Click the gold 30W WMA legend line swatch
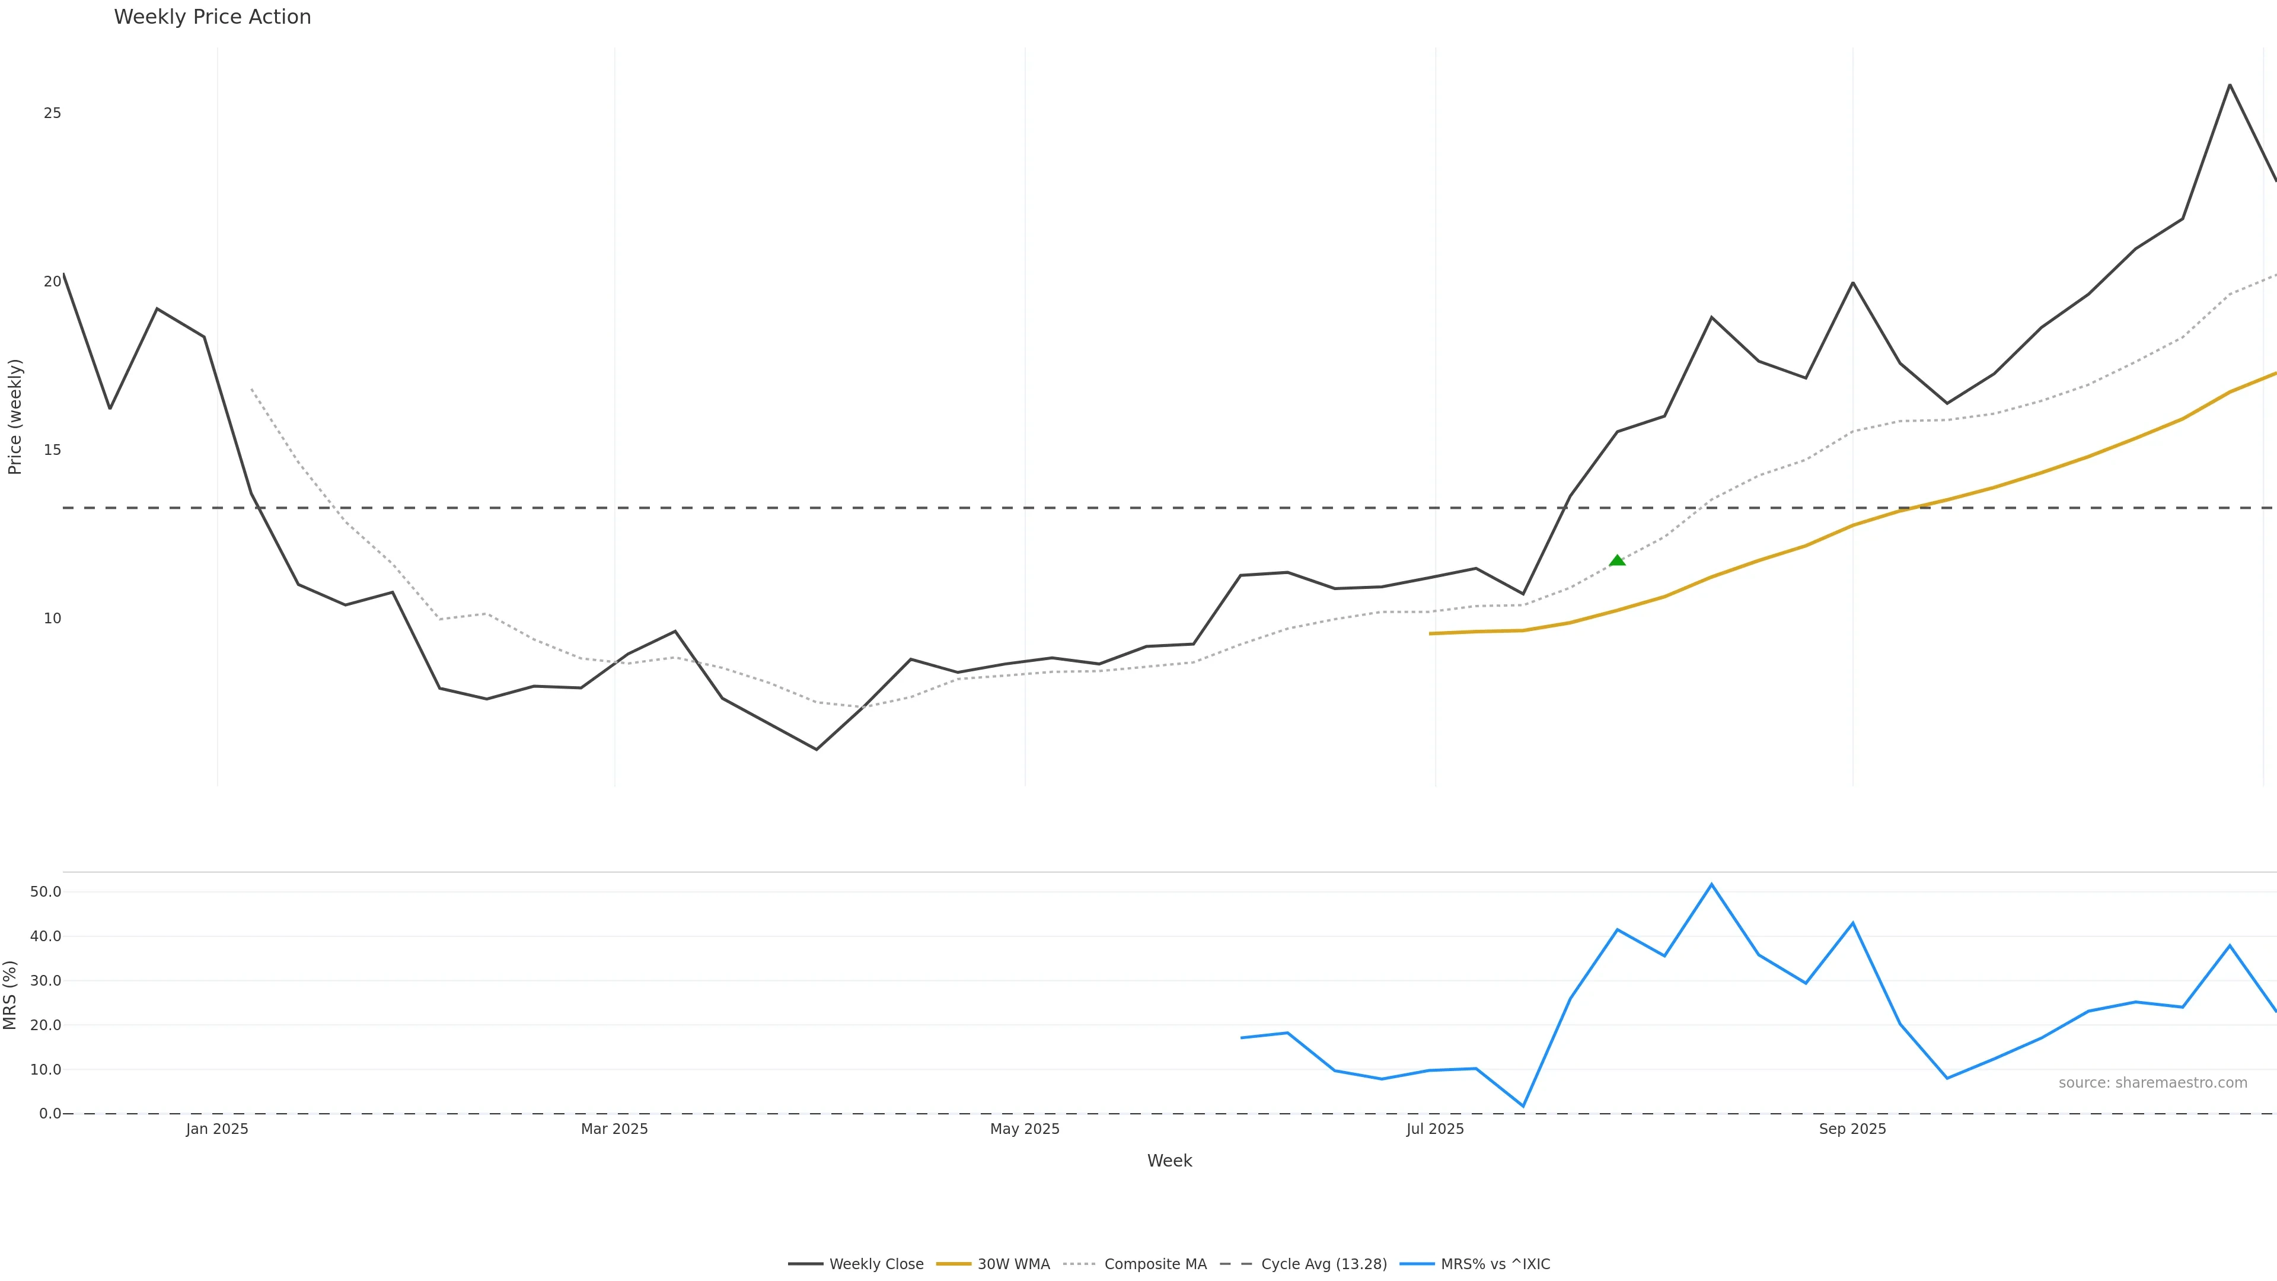Screen dimensions: 2277x1281 coord(953,1264)
